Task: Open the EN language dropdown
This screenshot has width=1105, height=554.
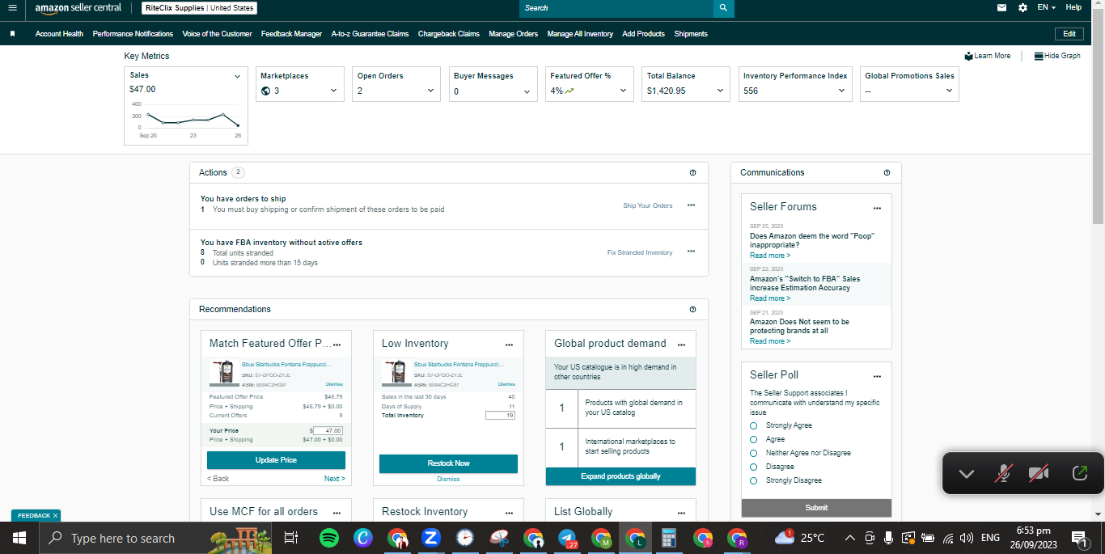Action: 1047,7
